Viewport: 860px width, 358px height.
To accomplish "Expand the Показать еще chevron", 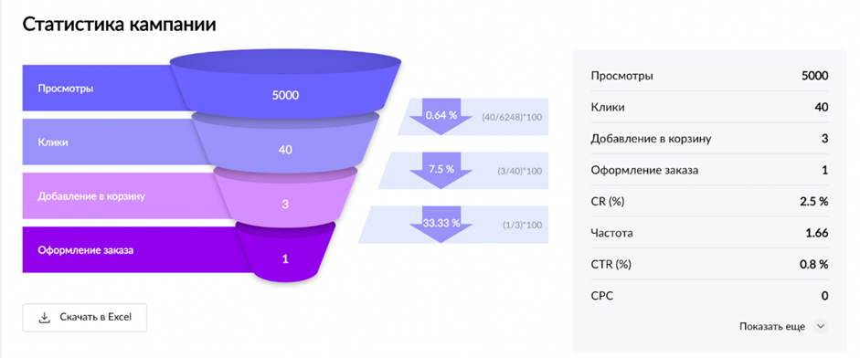I will (x=821, y=326).
